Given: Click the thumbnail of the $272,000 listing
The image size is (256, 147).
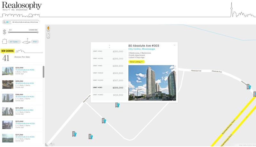Looking at the screenshot, I should coord(7,125).
